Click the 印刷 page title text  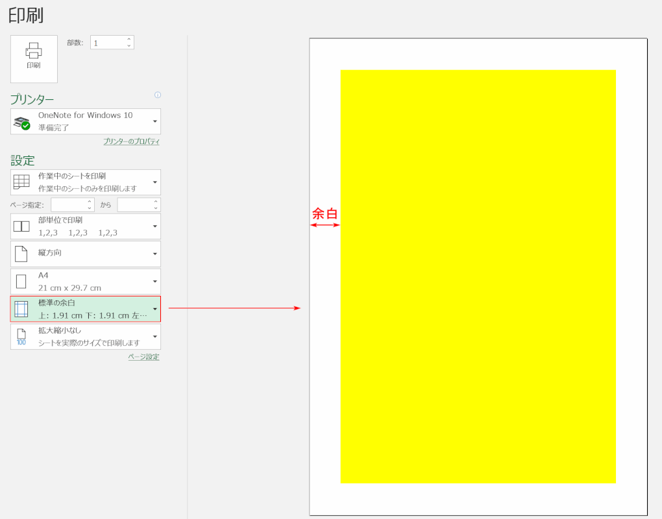[x=26, y=15]
